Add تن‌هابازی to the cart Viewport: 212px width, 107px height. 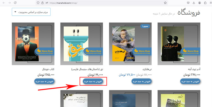click(x=142, y=81)
